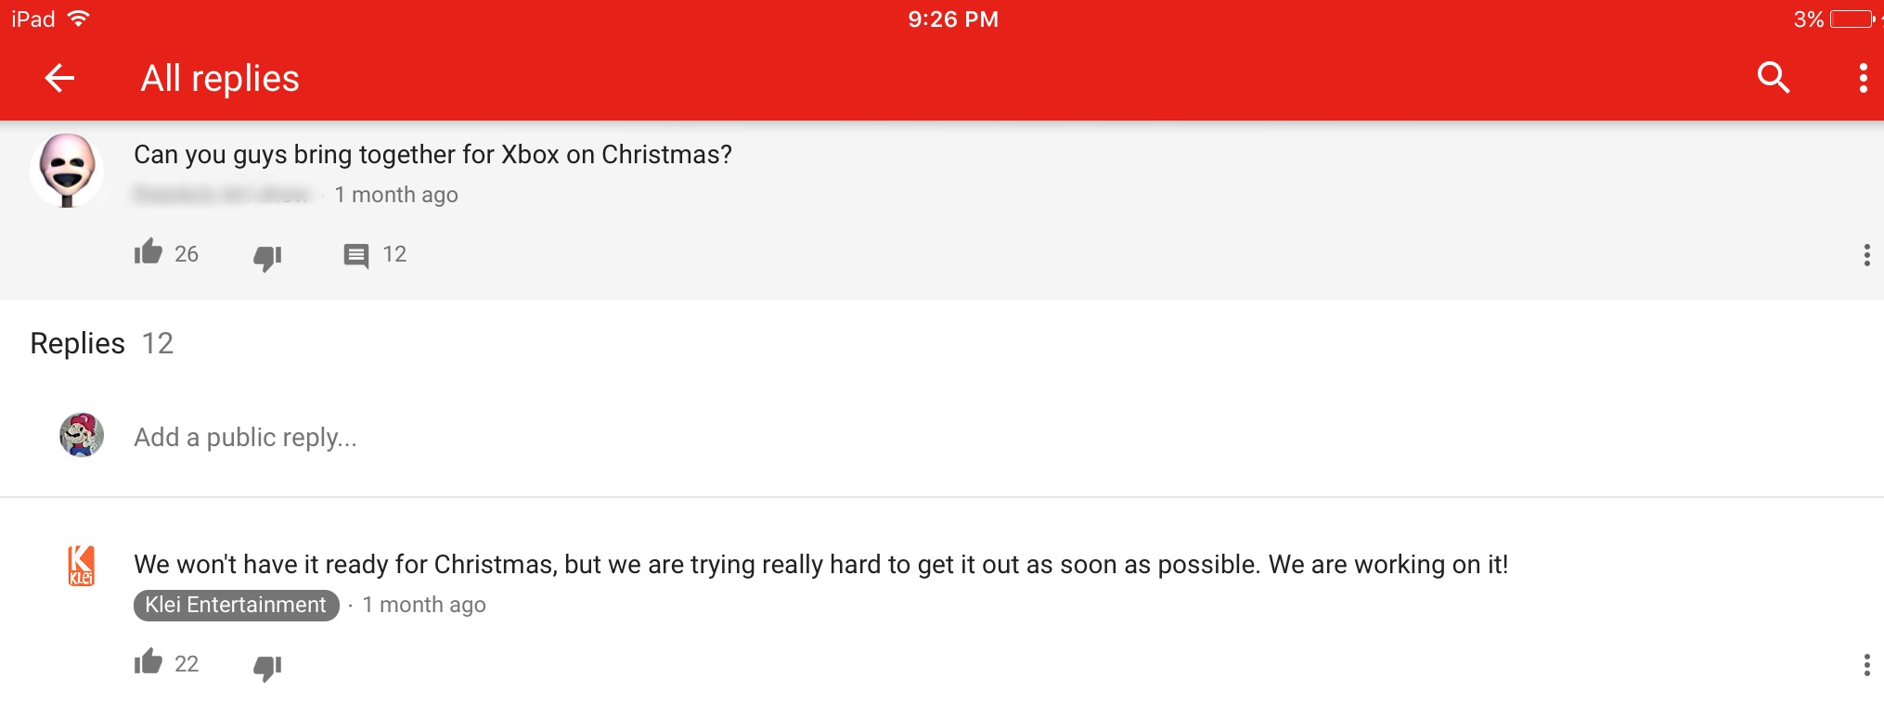The width and height of the screenshot is (1884, 716).
Task: Open the top-bar overflow menu
Action: tap(1863, 78)
